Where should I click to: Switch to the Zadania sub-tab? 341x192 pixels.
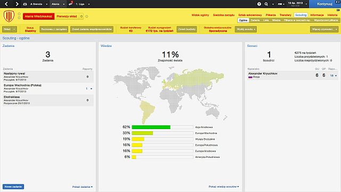click(x=255, y=20)
